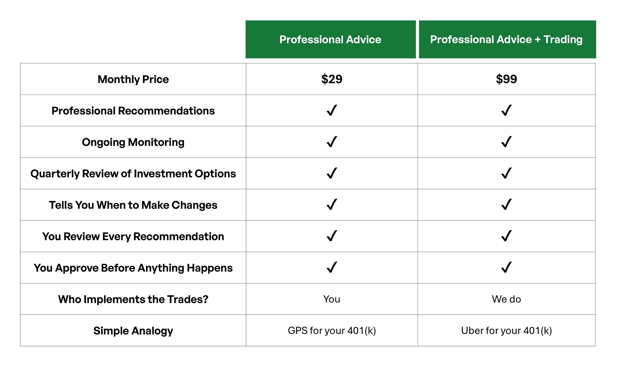Click Quarterly Review checkmark under Advice + Trading
Viewport: 627px width, 376px height.
(506, 173)
